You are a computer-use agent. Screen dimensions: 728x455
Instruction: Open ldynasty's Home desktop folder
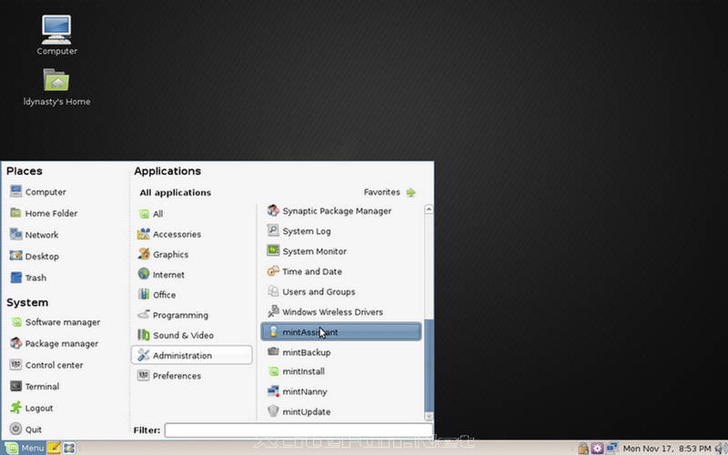coord(56,86)
